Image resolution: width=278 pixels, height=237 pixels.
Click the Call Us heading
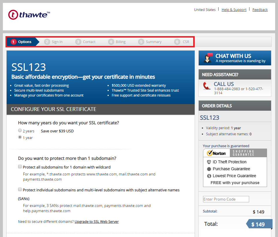pos(224,84)
